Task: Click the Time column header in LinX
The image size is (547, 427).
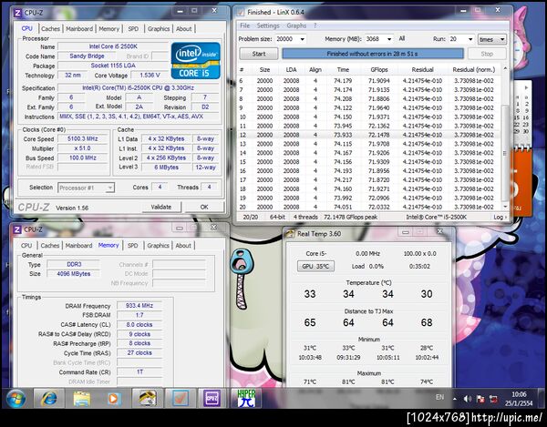Action: [x=343, y=70]
